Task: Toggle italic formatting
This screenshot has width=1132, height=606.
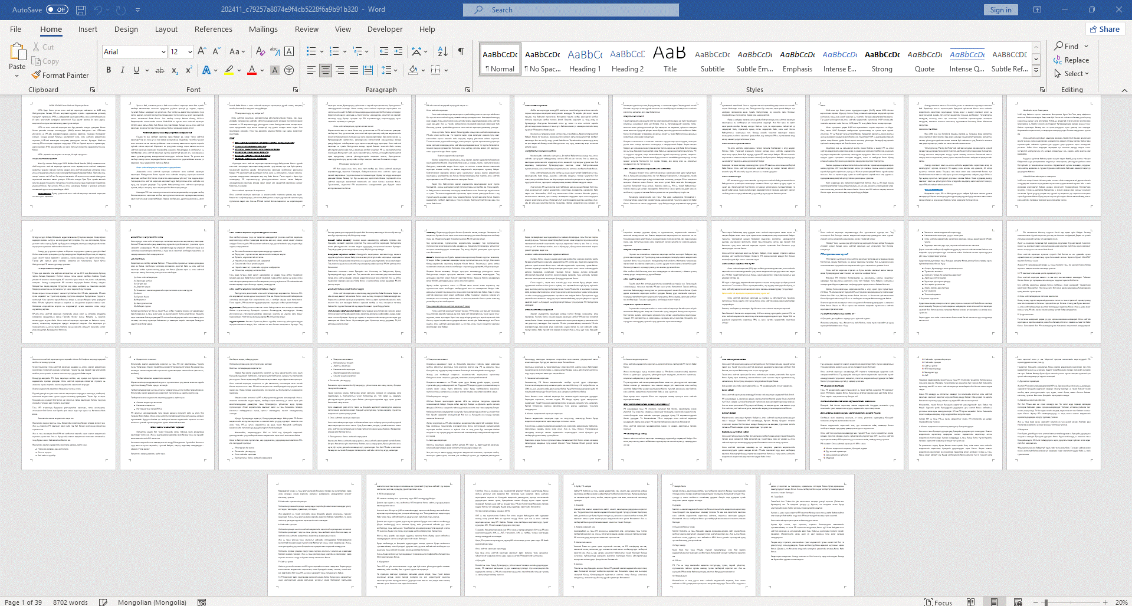Action: coord(123,70)
